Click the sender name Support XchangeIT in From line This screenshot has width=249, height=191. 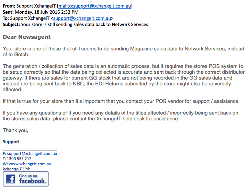[36, 6]
